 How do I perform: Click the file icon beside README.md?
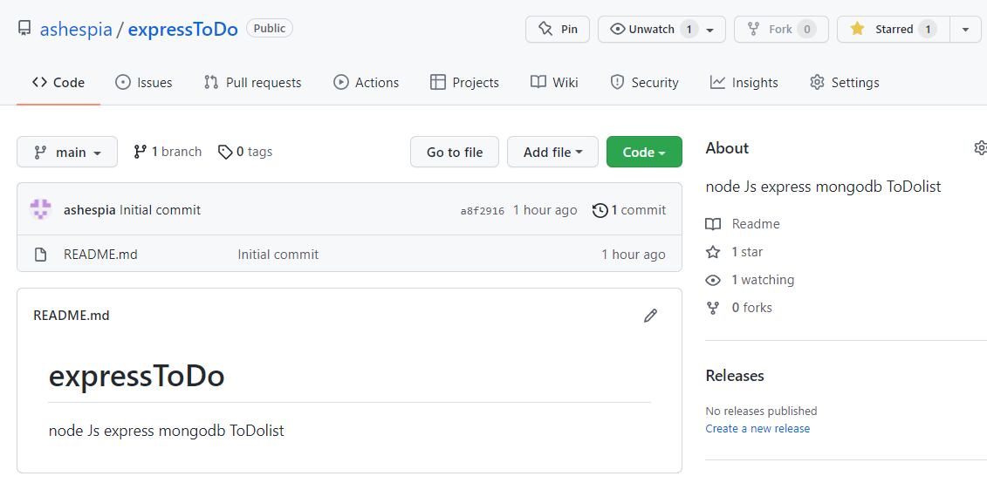[x=40, y=255]
